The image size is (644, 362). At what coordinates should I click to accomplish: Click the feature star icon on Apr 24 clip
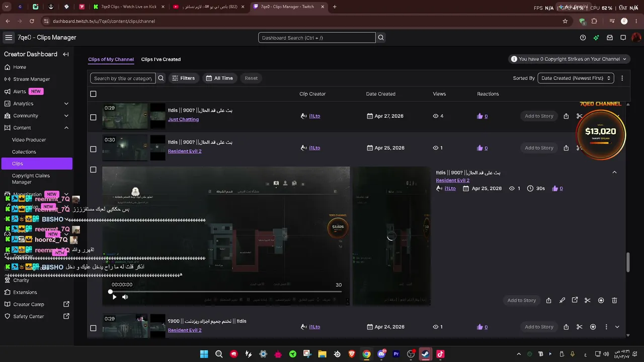(593, 327)
